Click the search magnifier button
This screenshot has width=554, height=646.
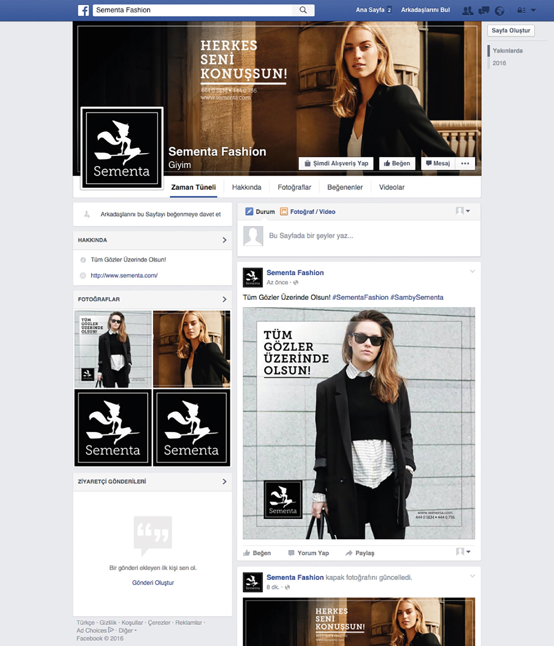point(303,10)
